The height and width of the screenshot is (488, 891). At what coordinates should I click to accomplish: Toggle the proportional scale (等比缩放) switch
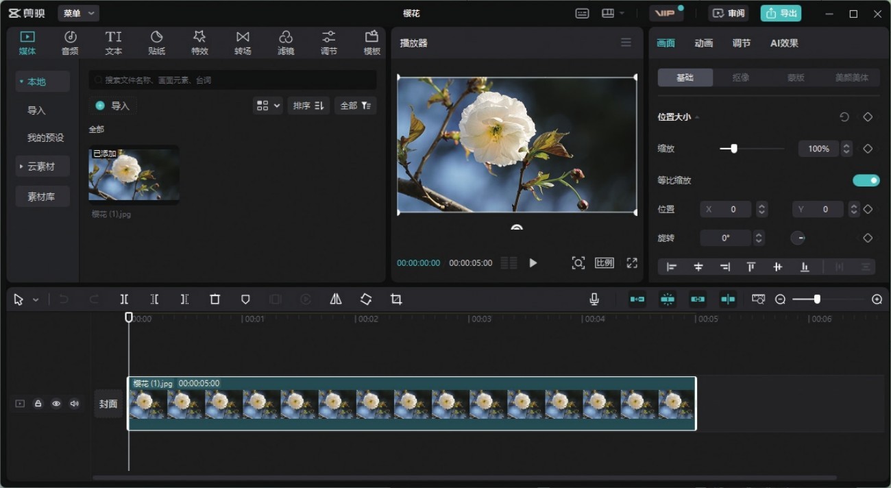pyautogui.click(x=866, y=180)
